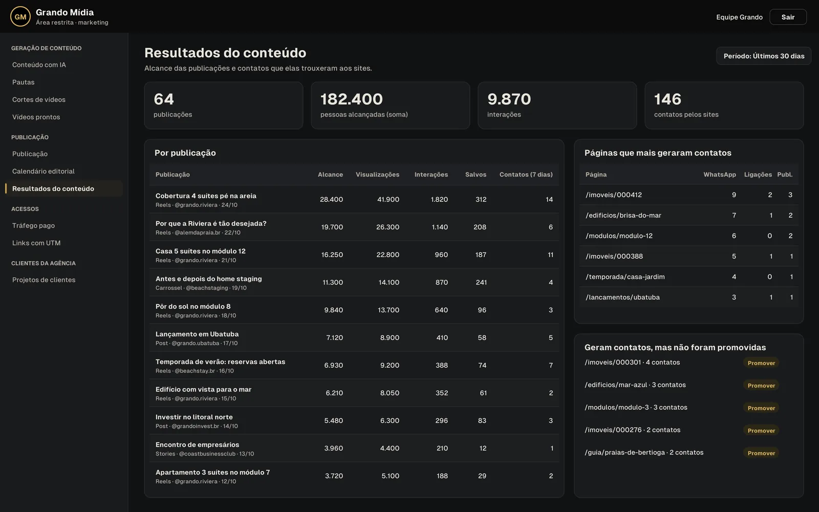819x512 pixels.
Task: Select Pôr do sol no módulo 8 row
Action: click(x=354, y=310)
